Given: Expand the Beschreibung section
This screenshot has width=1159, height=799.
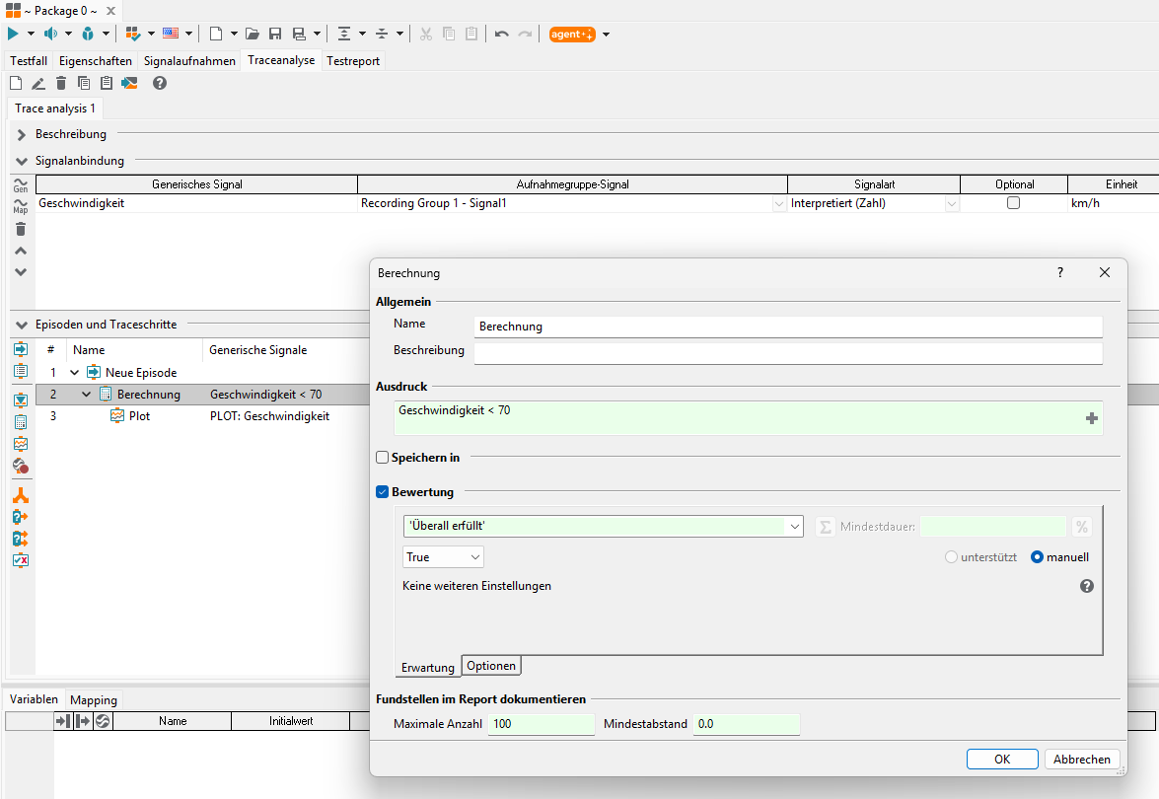Looking at the screenshot, I should pyautogui.click(x=22, y=134).
